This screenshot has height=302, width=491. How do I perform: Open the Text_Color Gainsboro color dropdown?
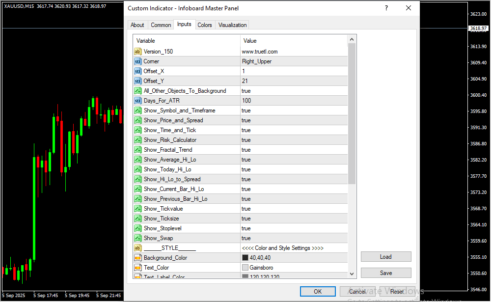click(x=294, y=268)
